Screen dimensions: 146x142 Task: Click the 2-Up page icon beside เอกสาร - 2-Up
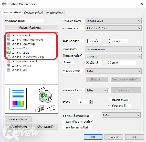click(8, 52)
